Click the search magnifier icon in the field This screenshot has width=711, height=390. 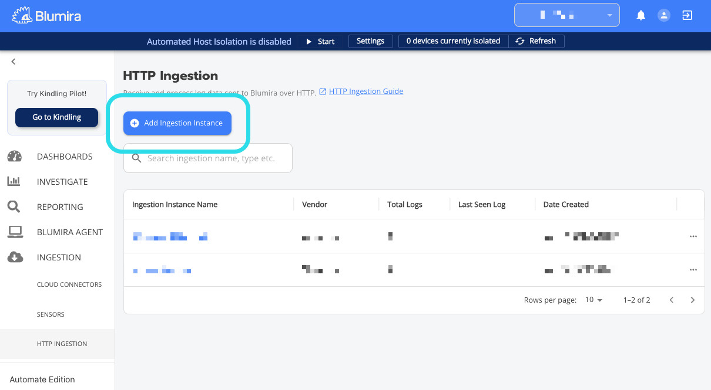(137, 158)
